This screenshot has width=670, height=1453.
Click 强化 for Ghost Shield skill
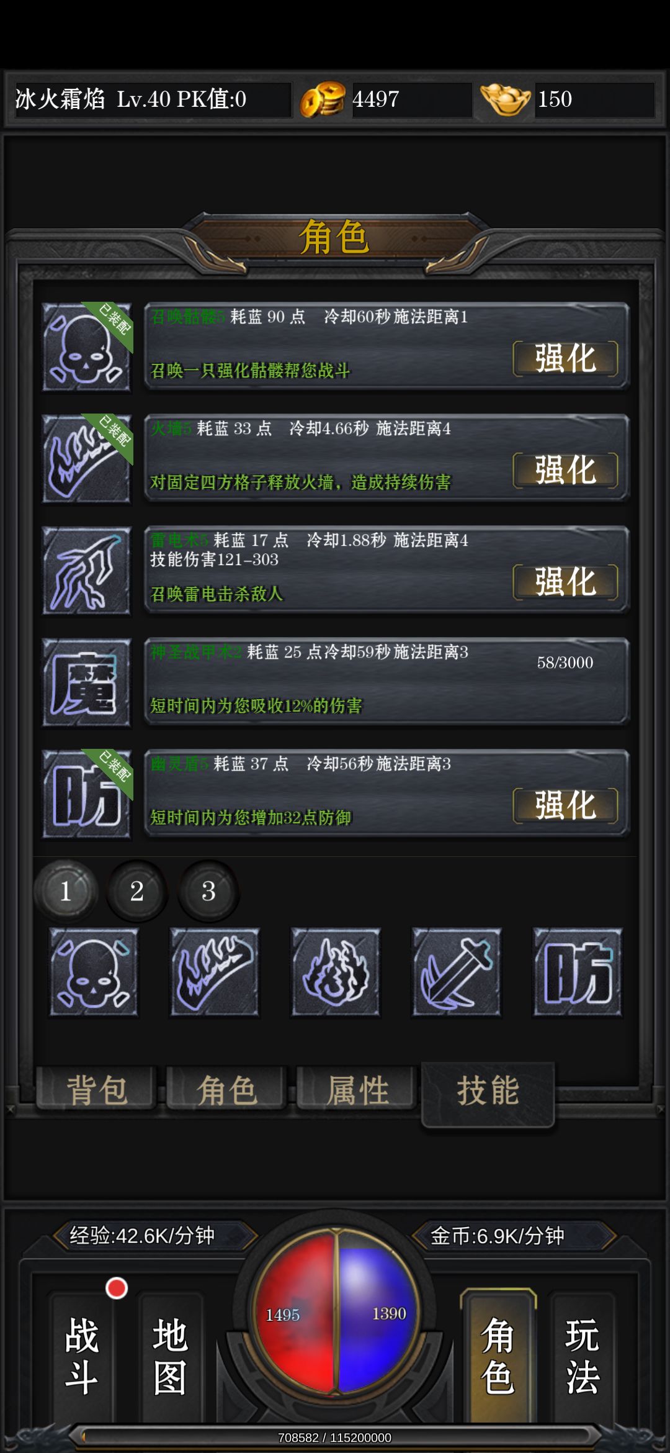coord(565,805)
